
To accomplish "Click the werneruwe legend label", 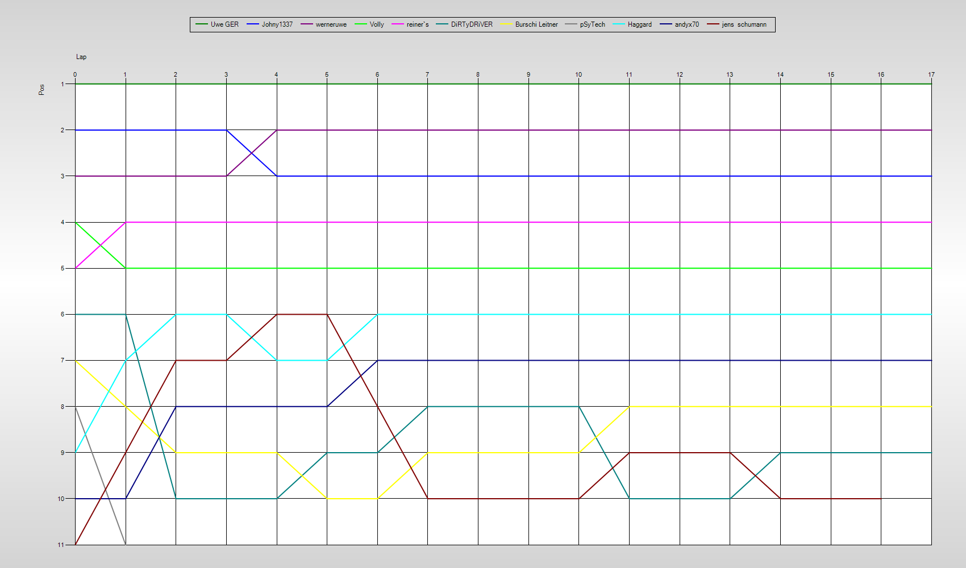I will click(x=331, y=24).
